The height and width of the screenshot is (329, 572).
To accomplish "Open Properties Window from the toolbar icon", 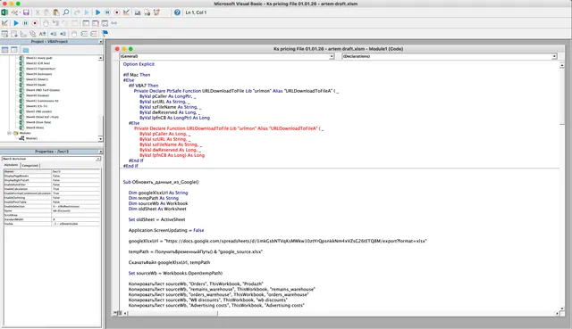I will 147,12.
